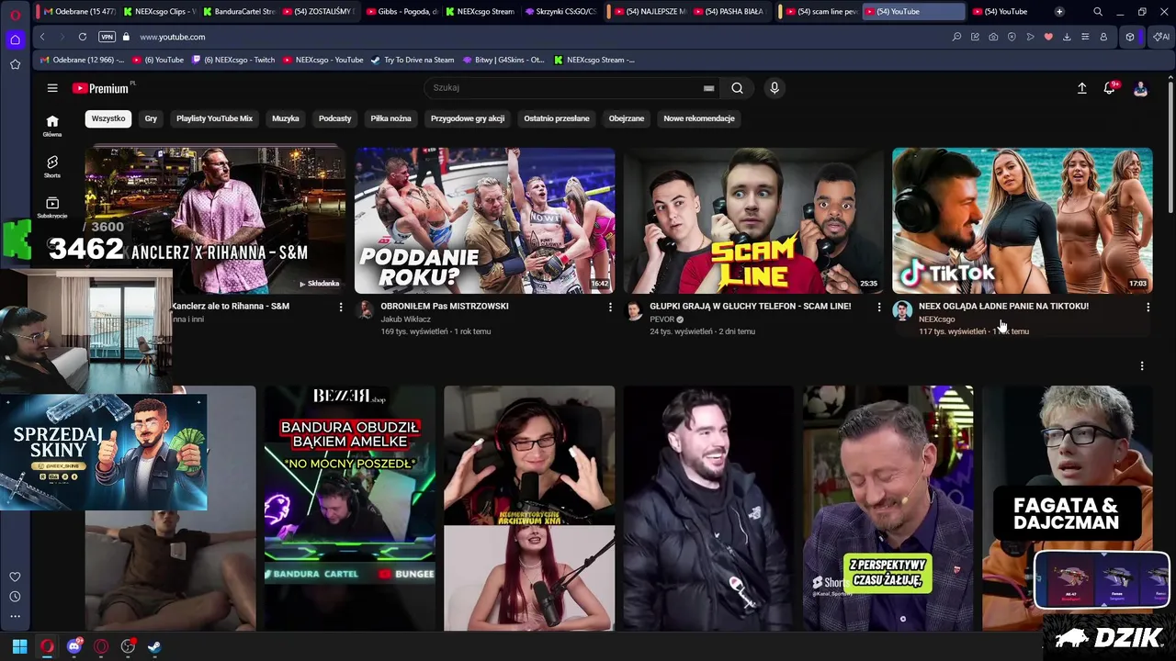Open SCAM LINE video thumbnail
Image resolution: width=1176 pixels, height=661 pixels.
pos(753,220)
